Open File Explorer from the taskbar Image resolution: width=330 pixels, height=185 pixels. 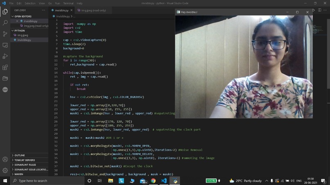tap(111, 181)
